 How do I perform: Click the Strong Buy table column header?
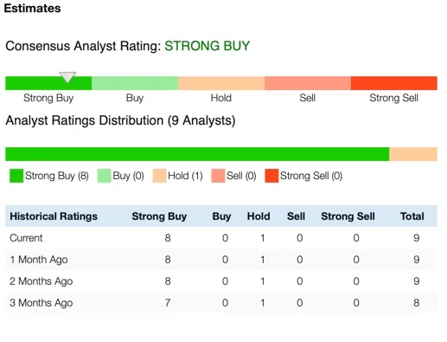159,216
